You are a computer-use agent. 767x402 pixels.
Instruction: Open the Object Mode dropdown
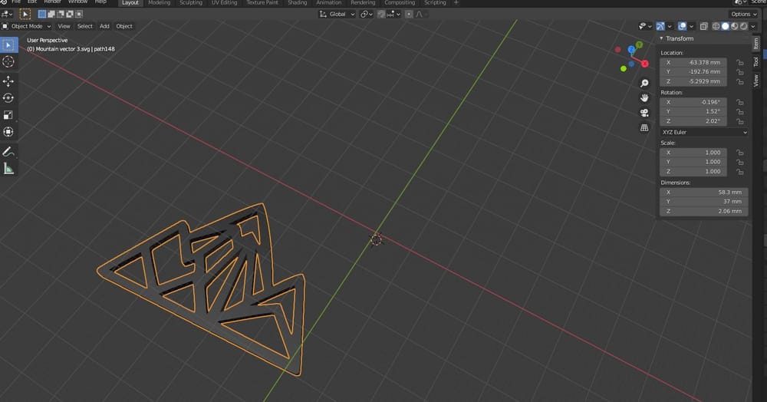(27, 26)
